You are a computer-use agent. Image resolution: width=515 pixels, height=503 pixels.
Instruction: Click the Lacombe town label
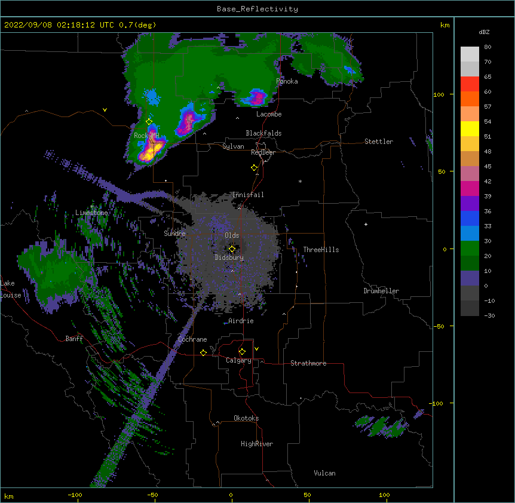tap(269, 114)
